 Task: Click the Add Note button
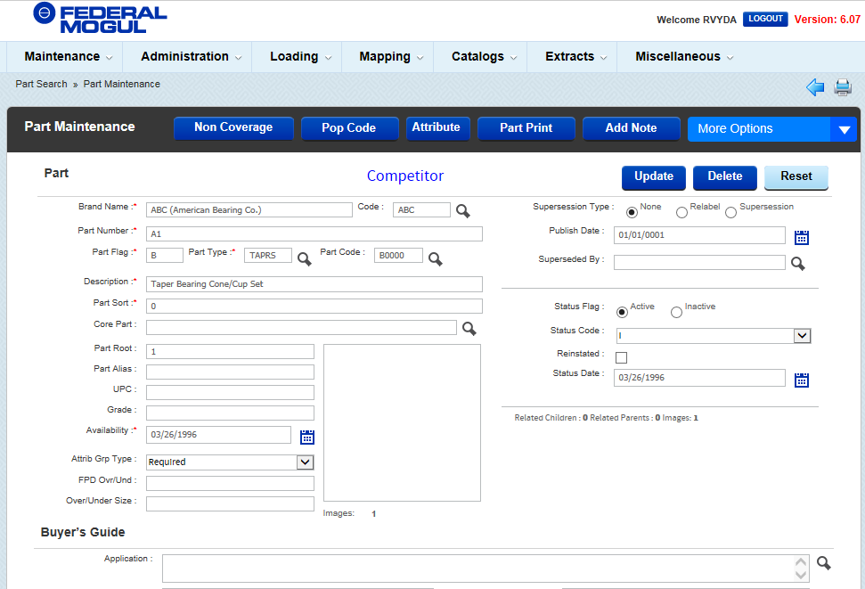631,128
